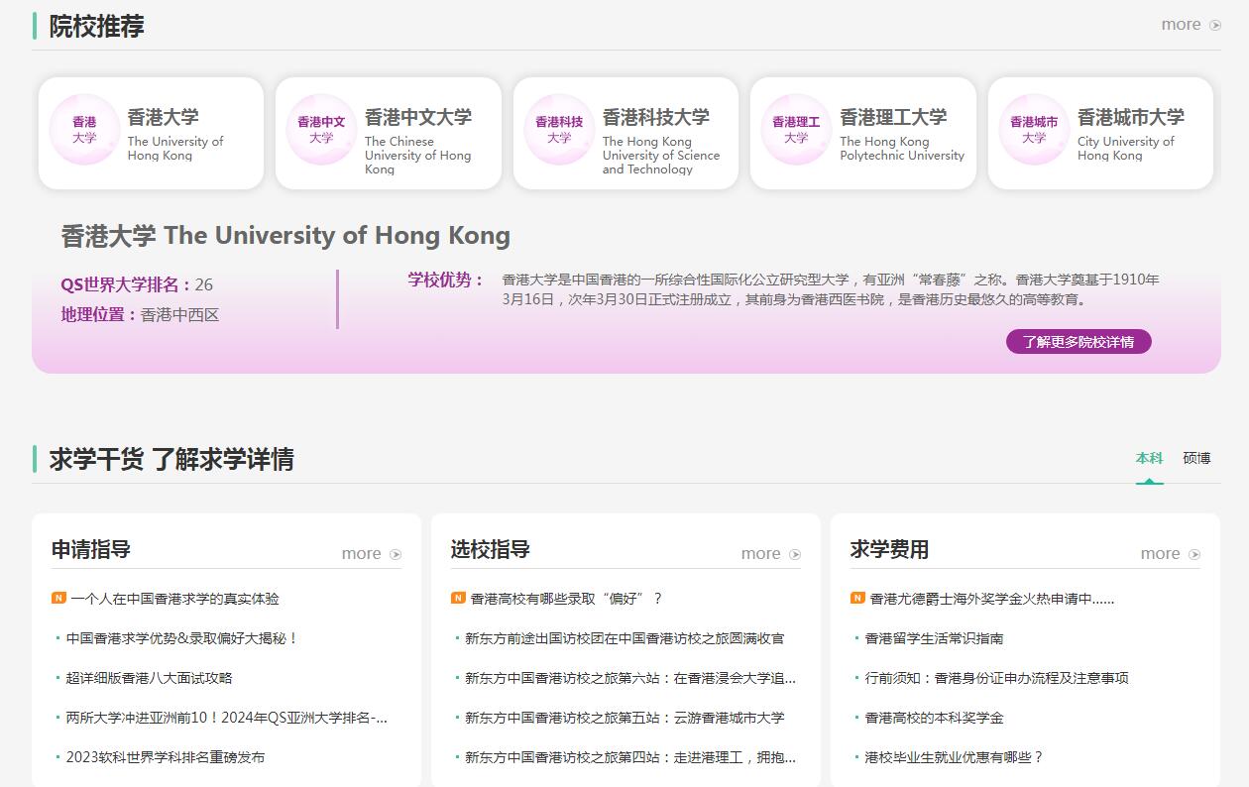Click the arrow icon next to 院校推荐 more
This screenshot has width=1249, height=787.
1215,25
